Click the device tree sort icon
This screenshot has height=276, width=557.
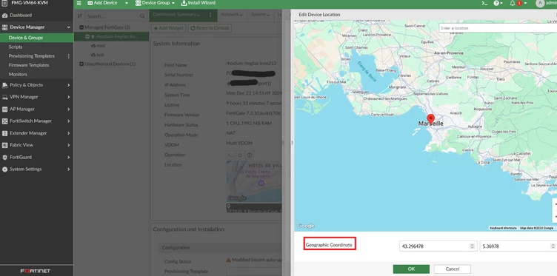point(80,16)
